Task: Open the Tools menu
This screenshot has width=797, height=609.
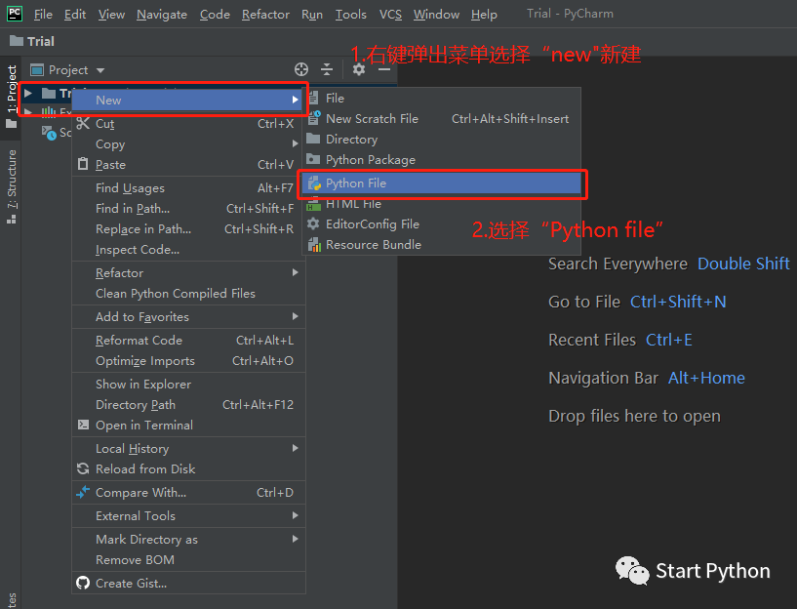Action: 351,15
